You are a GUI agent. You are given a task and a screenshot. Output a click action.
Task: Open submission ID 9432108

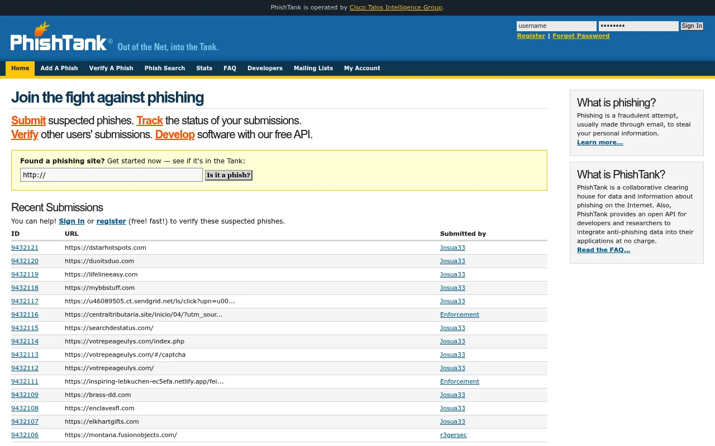pos(25,408)
